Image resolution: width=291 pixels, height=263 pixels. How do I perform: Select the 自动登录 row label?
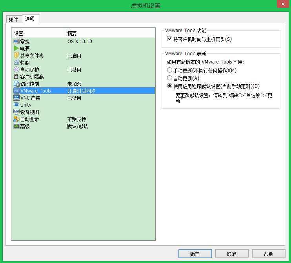(x=29, y=119)
